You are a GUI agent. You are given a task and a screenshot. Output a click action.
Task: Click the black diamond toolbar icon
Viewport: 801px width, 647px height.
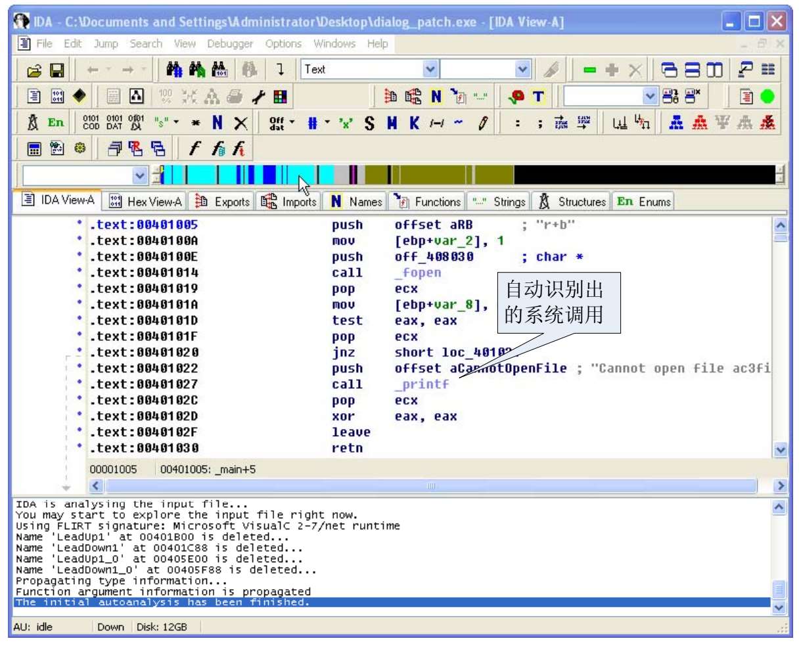click(79, 97)
